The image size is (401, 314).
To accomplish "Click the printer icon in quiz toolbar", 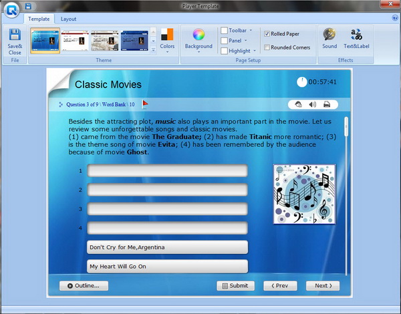I will point(327,104).
